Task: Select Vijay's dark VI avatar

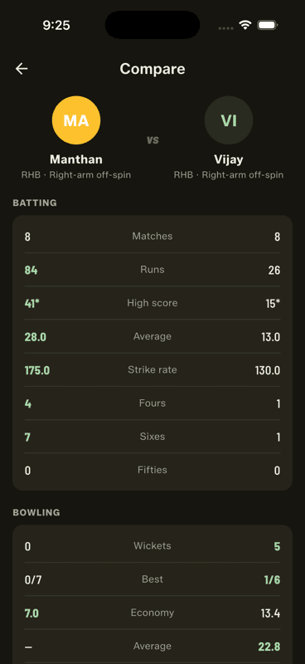Action: click(229, 120)
